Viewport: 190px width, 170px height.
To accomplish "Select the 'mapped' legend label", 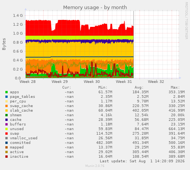I will point(17,147).
